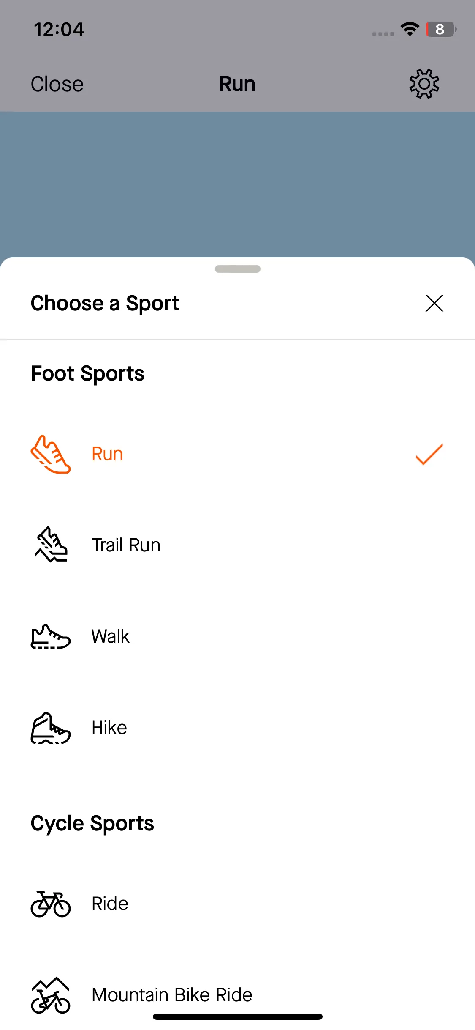Image resolution: width=475 pixels, height=1030 pixels.
Task: Tap the Run title in header
Action: 237,84
